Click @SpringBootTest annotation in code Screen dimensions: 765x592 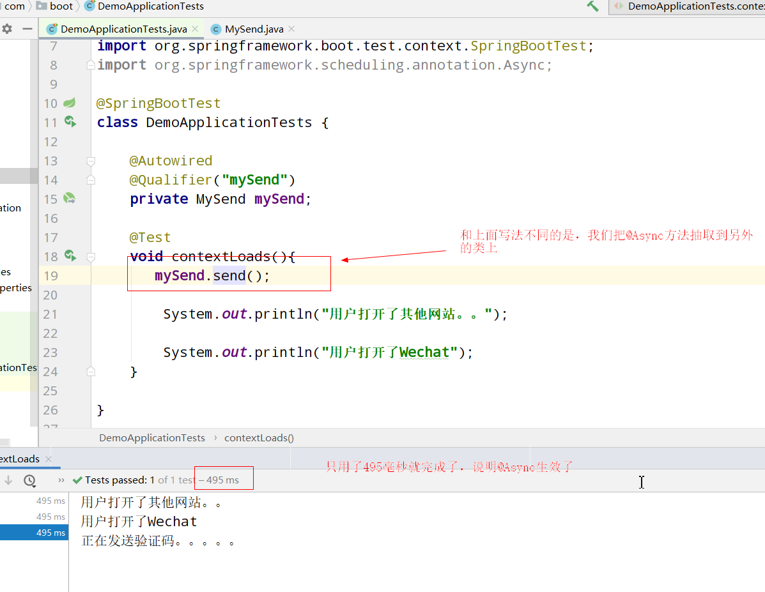pyautogui.click(x=158, y=103)
